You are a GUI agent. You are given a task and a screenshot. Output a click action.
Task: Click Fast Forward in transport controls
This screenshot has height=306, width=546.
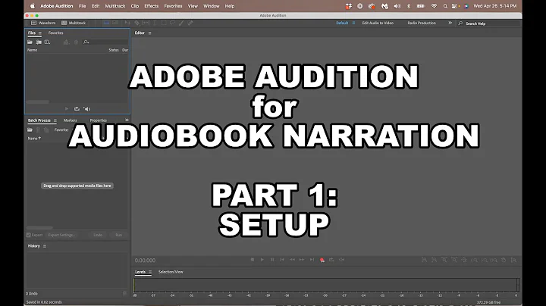pos(302,260)
